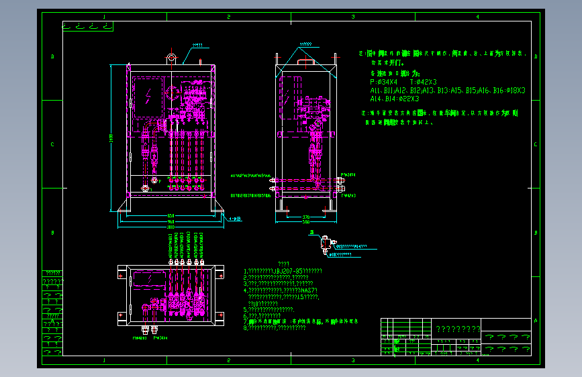Click zone number 4 on the top border
This screenshot has width=582, height=377.
pyautogui.click(x=477, y=17)
